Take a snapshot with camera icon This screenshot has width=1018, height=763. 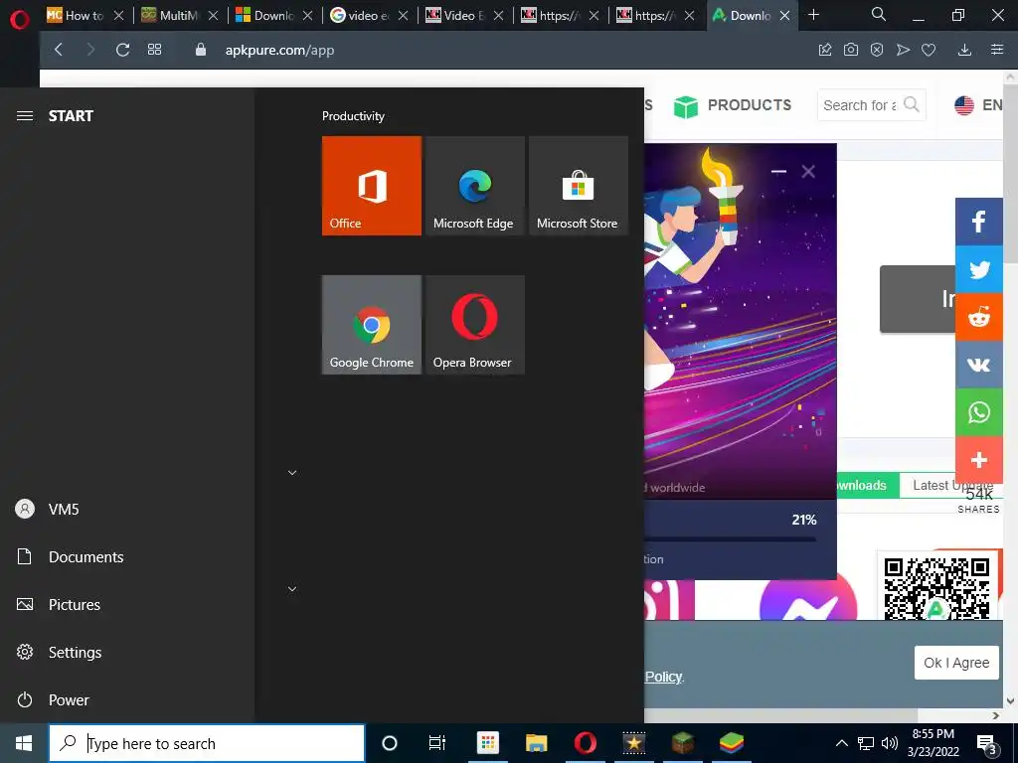pyautogui.click(x=851, y=50)
